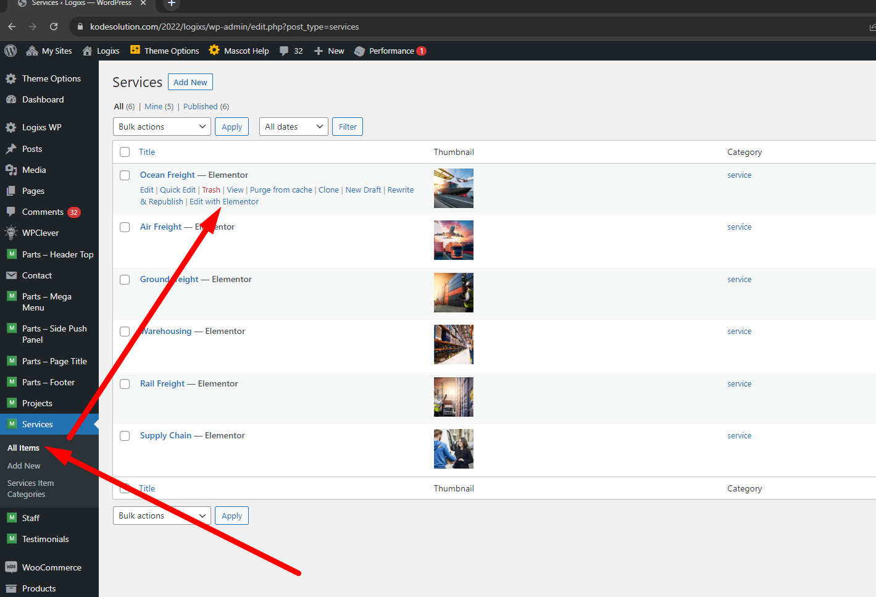Open Posts pin icon

pos(11,149)
